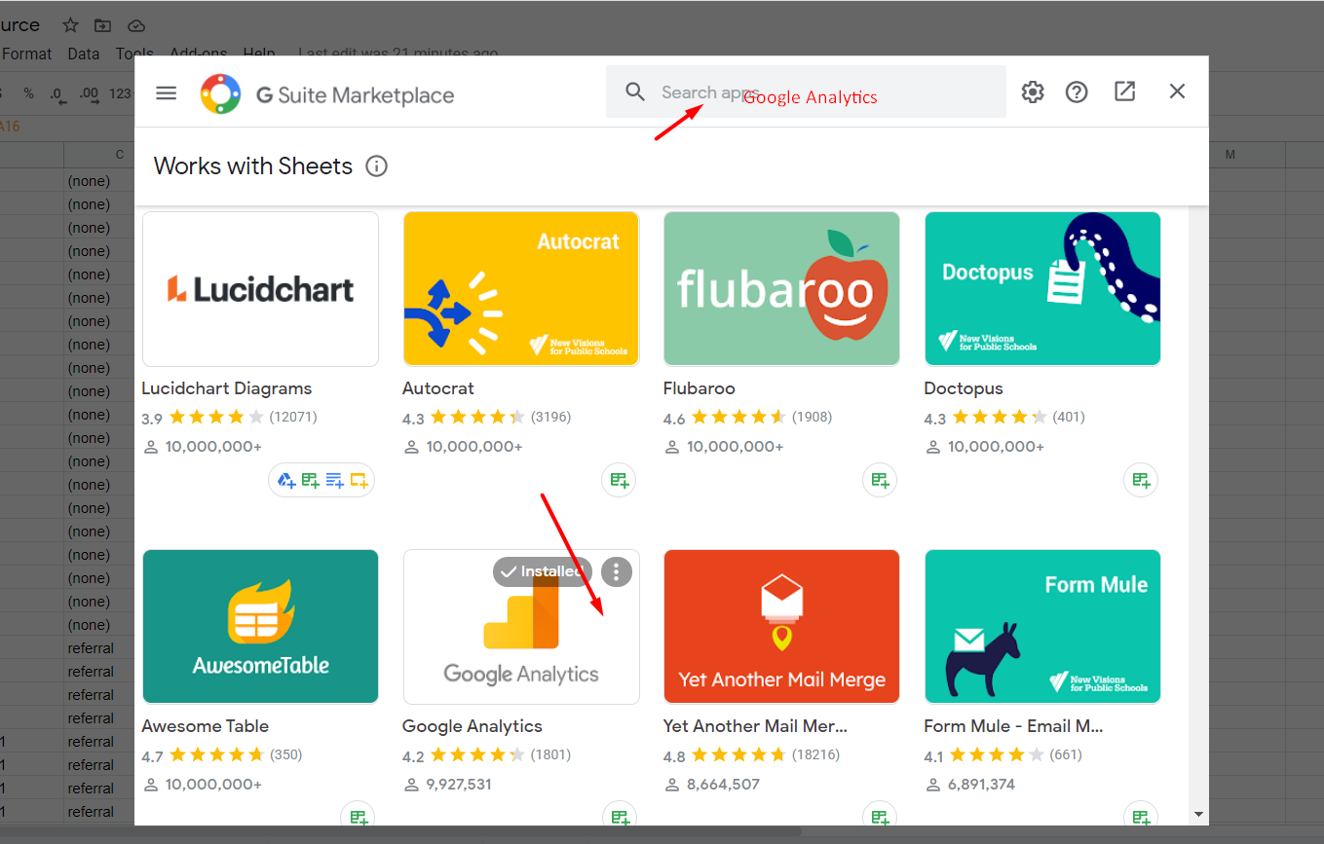Open the Form Mule thumbnail
This screenshot has width=1324, height=844.
click(1042, 627)
